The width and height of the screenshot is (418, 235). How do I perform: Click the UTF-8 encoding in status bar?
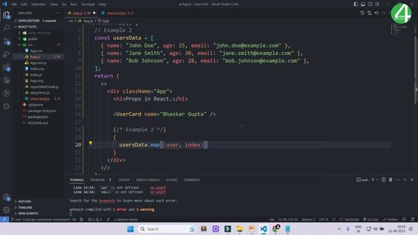click(324, 219)
